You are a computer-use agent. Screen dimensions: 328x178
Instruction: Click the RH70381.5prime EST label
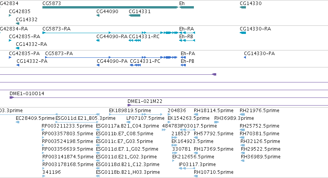260,134
